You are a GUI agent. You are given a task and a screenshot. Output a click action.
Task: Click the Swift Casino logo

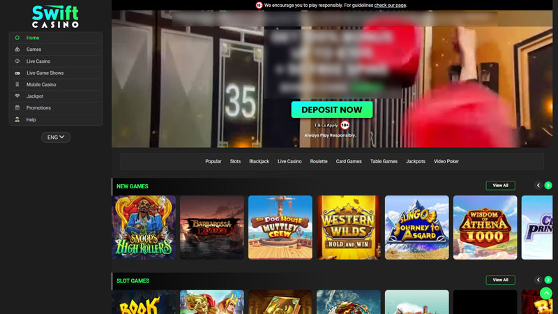pyautogui.click(x=56, y=17)
